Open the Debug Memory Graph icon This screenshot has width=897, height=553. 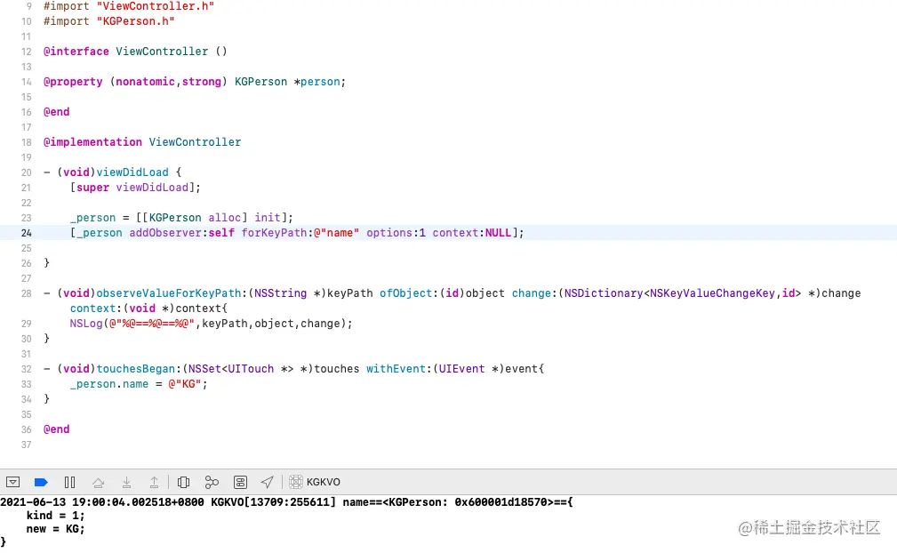212,482
